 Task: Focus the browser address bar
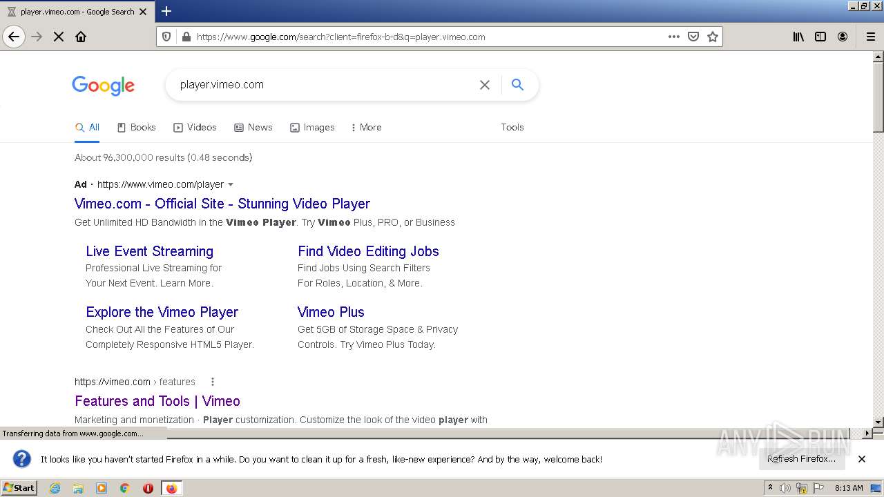click(x=428, y=37)
